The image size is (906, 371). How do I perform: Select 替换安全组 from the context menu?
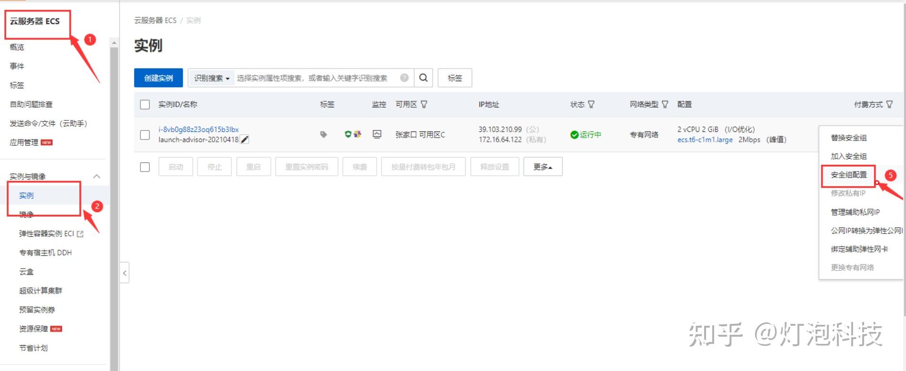point(849,138)
